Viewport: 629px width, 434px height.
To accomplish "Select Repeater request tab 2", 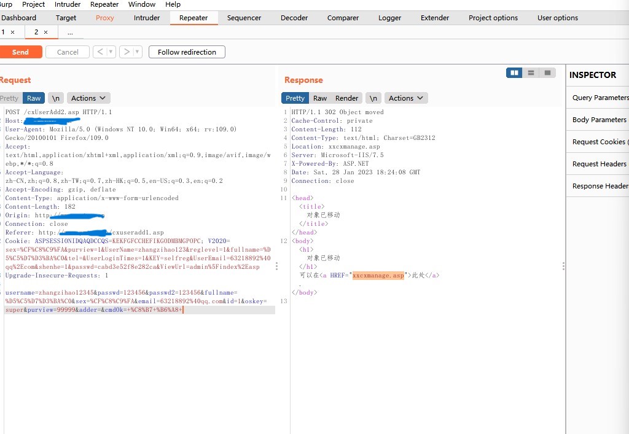I will coord(36,32).
